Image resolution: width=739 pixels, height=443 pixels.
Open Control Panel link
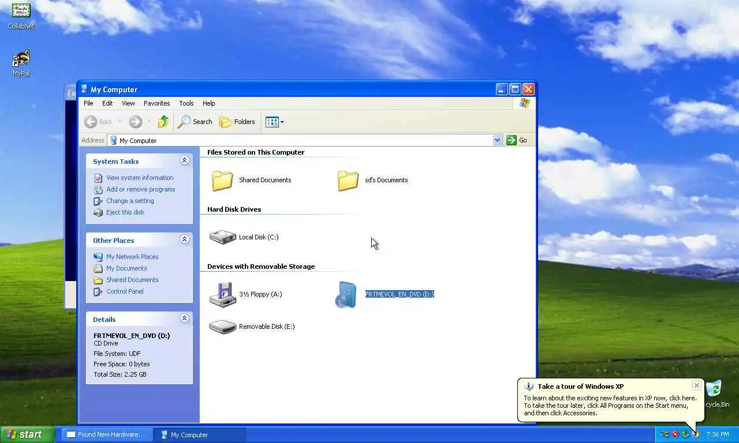125,291
